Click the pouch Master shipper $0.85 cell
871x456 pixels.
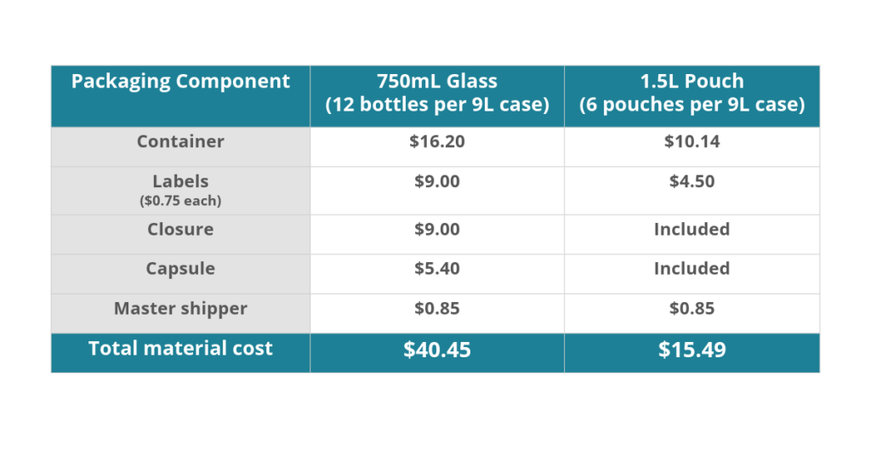[692, 313]
